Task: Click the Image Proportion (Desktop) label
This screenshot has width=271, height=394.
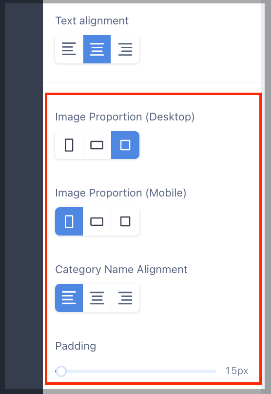Action: [x=125, y=117]
